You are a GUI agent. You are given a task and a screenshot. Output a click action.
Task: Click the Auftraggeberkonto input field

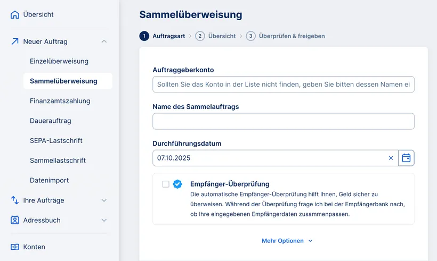pyautogui.click(x=283, y=85)
